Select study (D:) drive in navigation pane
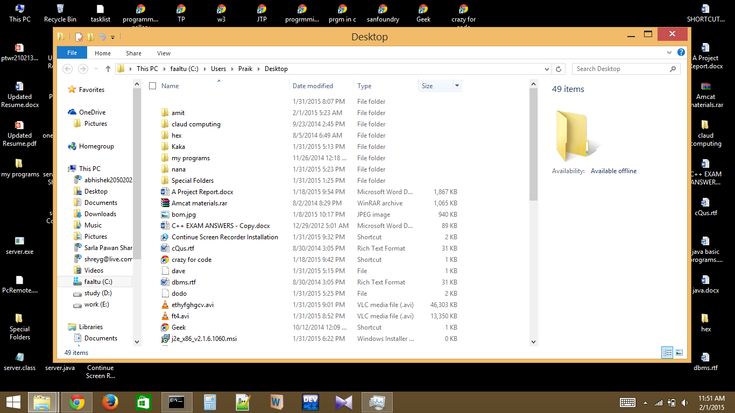735x413 pixels. (x=98, y=293)
